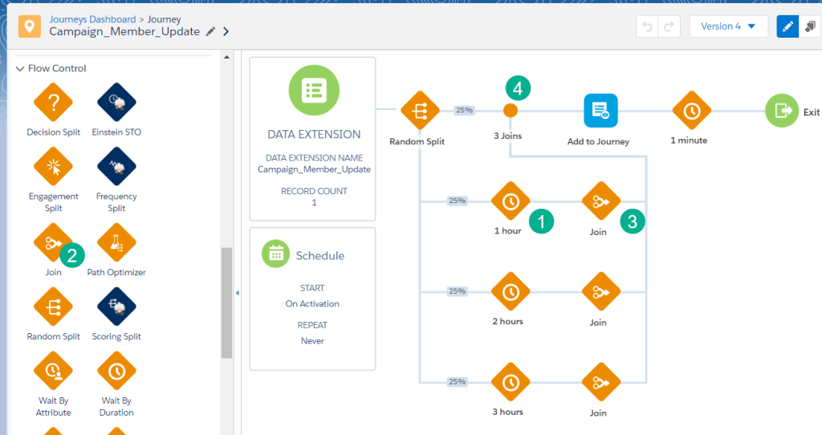822x435 pixels.
Task: Click the Random Split node on canvas
Action: (417, 112)
